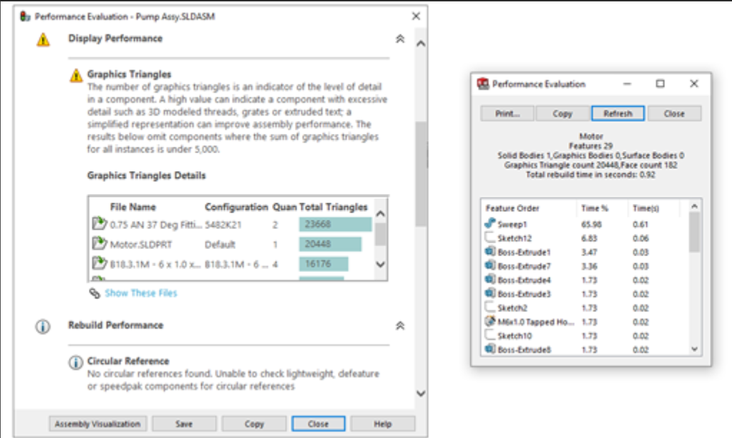Click Copy in the small Performance Evaluation window

562,114
